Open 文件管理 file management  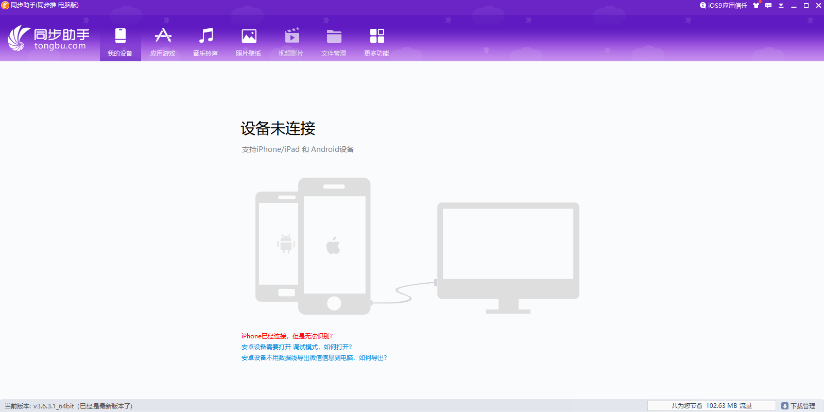click(x=334, y=42)
